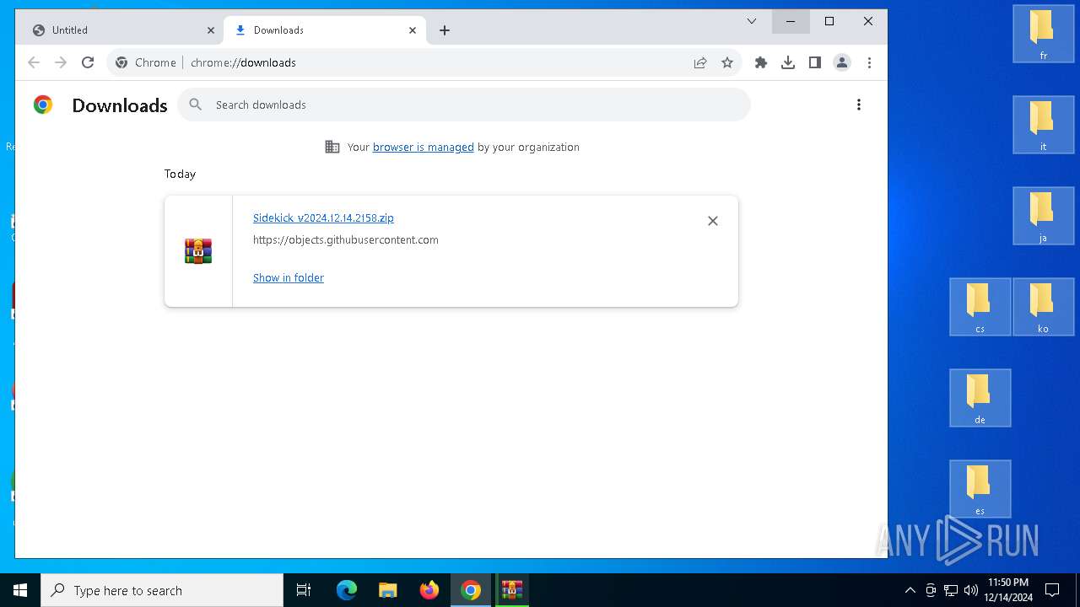Open the Chrome profile avatar
The width and height of the screenshot is (1080, 607).
pyautogui.click(x=842, y=62)
